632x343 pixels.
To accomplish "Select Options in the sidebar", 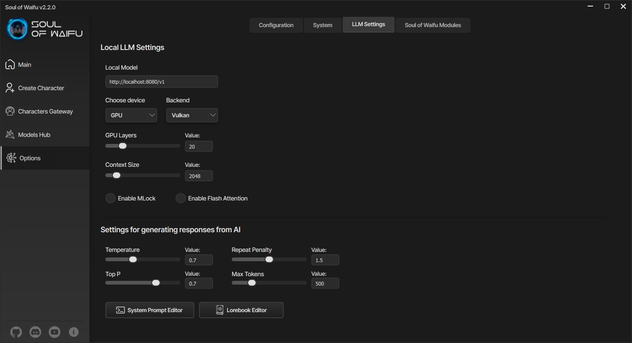I will click(44, 158).
